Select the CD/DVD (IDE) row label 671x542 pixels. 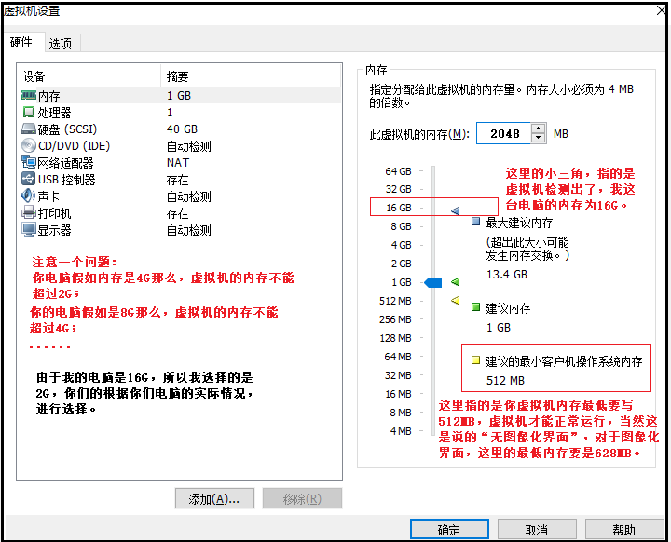[74, 146]
